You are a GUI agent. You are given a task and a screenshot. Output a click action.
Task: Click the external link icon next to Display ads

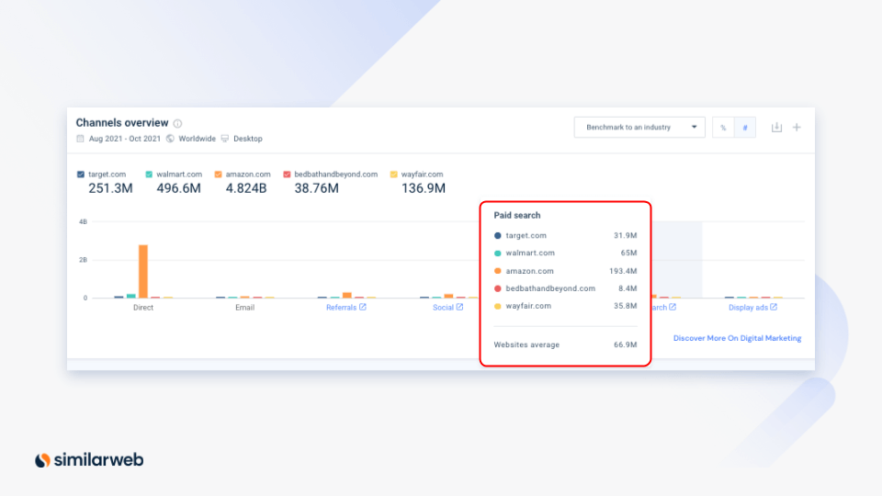click(x=774, y=308)
